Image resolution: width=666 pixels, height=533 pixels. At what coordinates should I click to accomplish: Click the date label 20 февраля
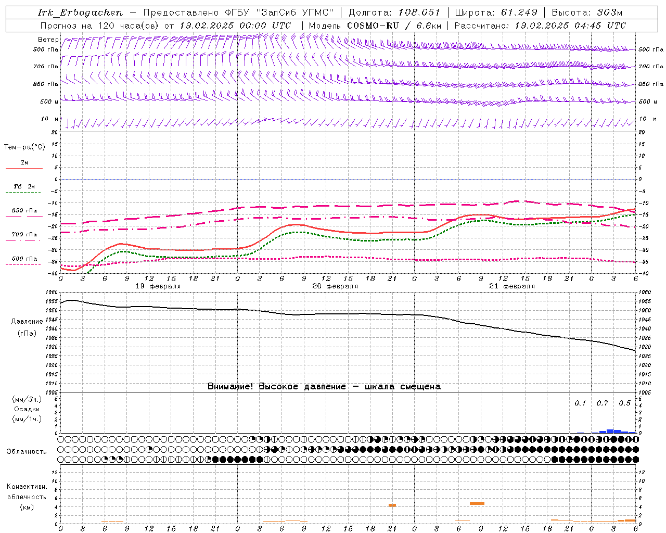335,286
